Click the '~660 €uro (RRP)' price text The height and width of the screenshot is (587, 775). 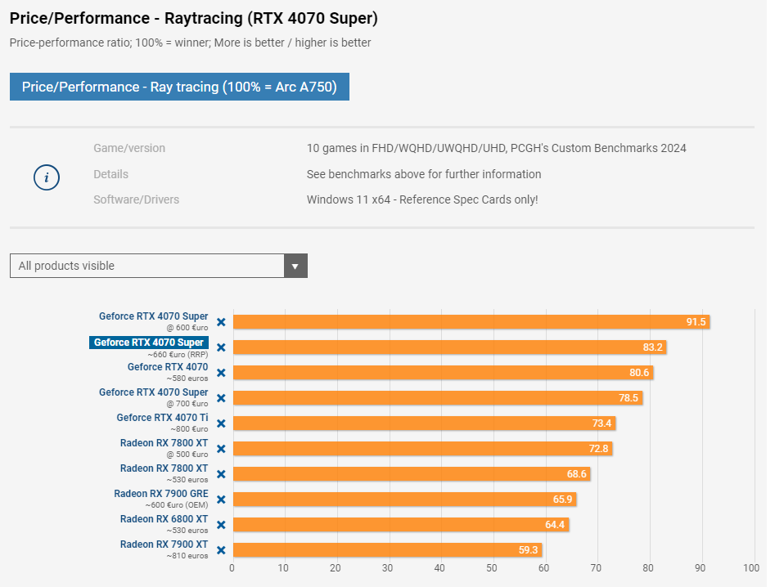coord(178,355)
